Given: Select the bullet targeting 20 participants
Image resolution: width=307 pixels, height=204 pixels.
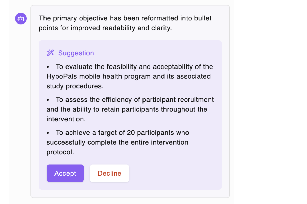Looking at the screenshot, I should pos(117,142).
